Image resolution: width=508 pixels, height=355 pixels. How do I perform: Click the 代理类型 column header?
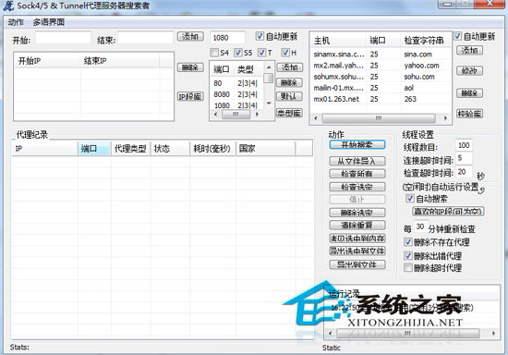tap(130, 149)
